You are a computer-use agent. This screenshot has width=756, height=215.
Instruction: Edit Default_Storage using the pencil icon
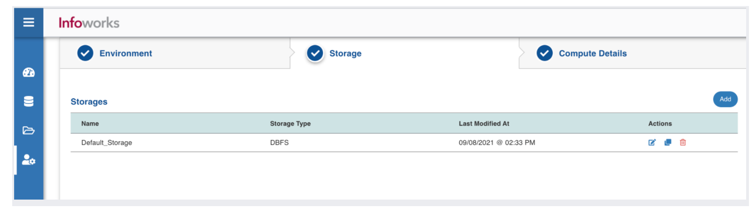coord(652,143)
